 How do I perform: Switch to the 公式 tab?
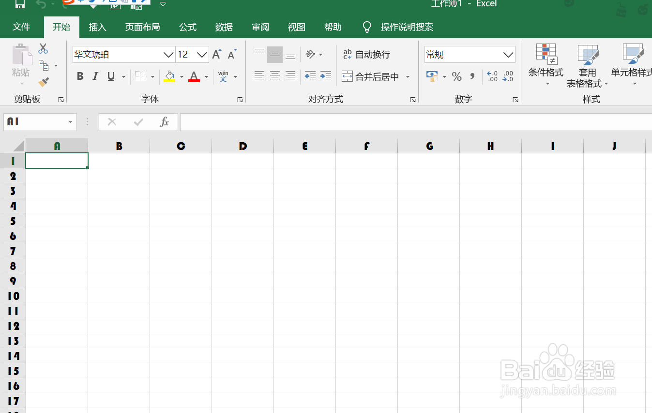[188, 27]
